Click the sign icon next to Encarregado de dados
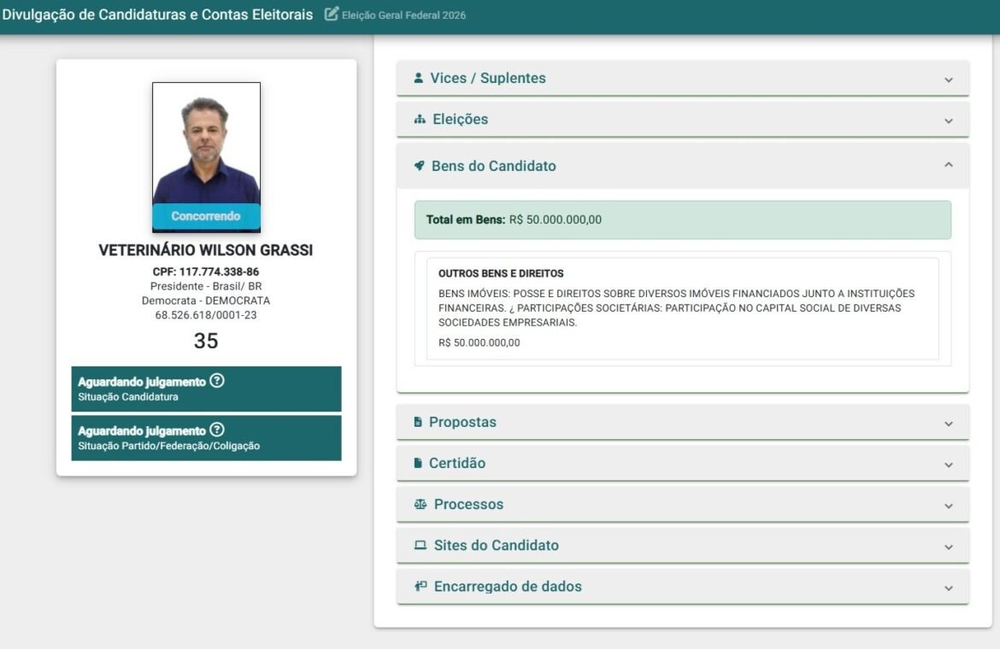The height and width of the screenshot is (649, 1000). click(x=421, y=586)
